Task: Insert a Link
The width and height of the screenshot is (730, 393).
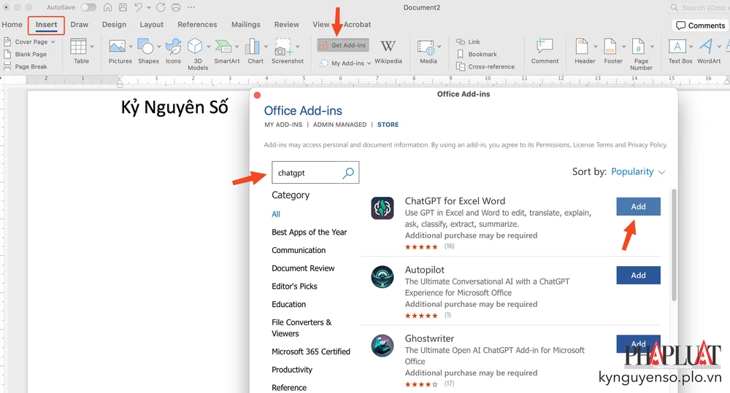Action: [468, 42]
